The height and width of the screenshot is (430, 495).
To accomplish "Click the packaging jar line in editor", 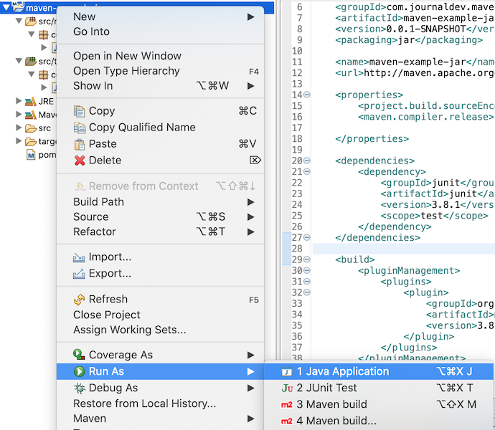I will click(409, 40).
